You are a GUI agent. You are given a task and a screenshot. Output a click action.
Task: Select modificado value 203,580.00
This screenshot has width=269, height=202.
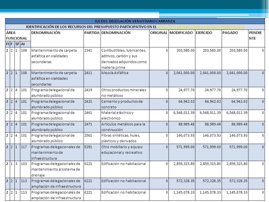pyautogui.click(x=185, y=50)
